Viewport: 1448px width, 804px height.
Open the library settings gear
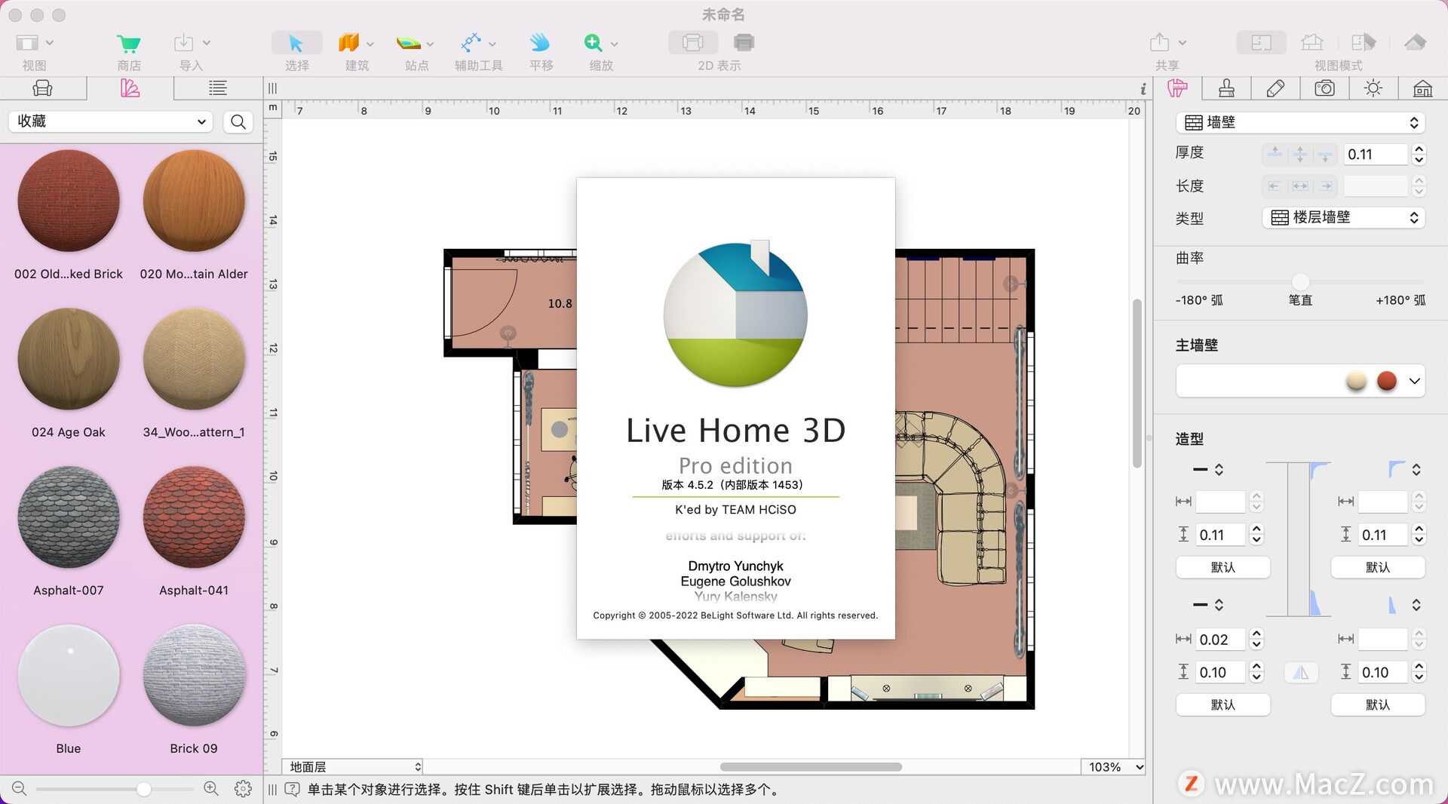243,789
